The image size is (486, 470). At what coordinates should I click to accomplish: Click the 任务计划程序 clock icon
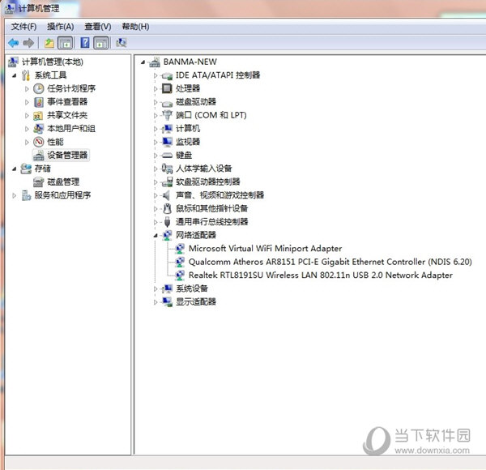[39, 88]
